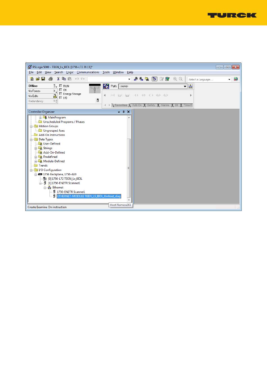
Task: Switch to the Add-On instruction tab
Action: 137,105
